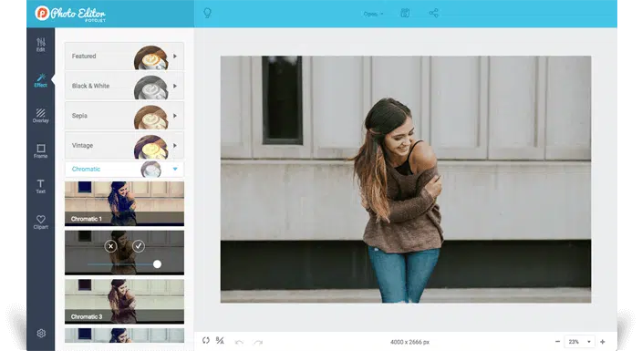
Task: Click the redo arrow
Action: click(258, 342)
